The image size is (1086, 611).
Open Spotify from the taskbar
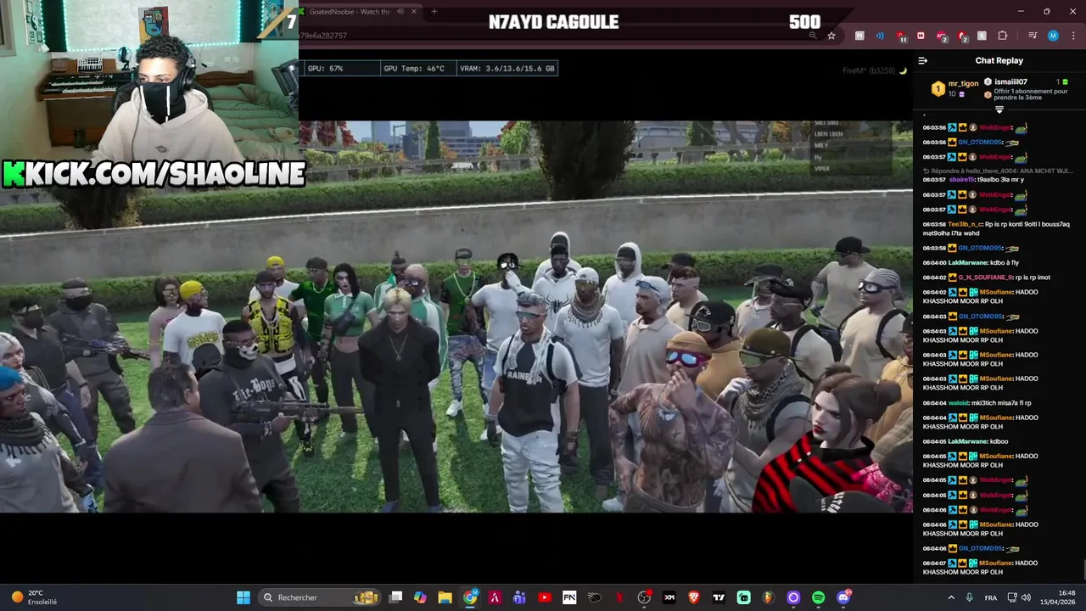pyautogui.click(x=818, y=597)
